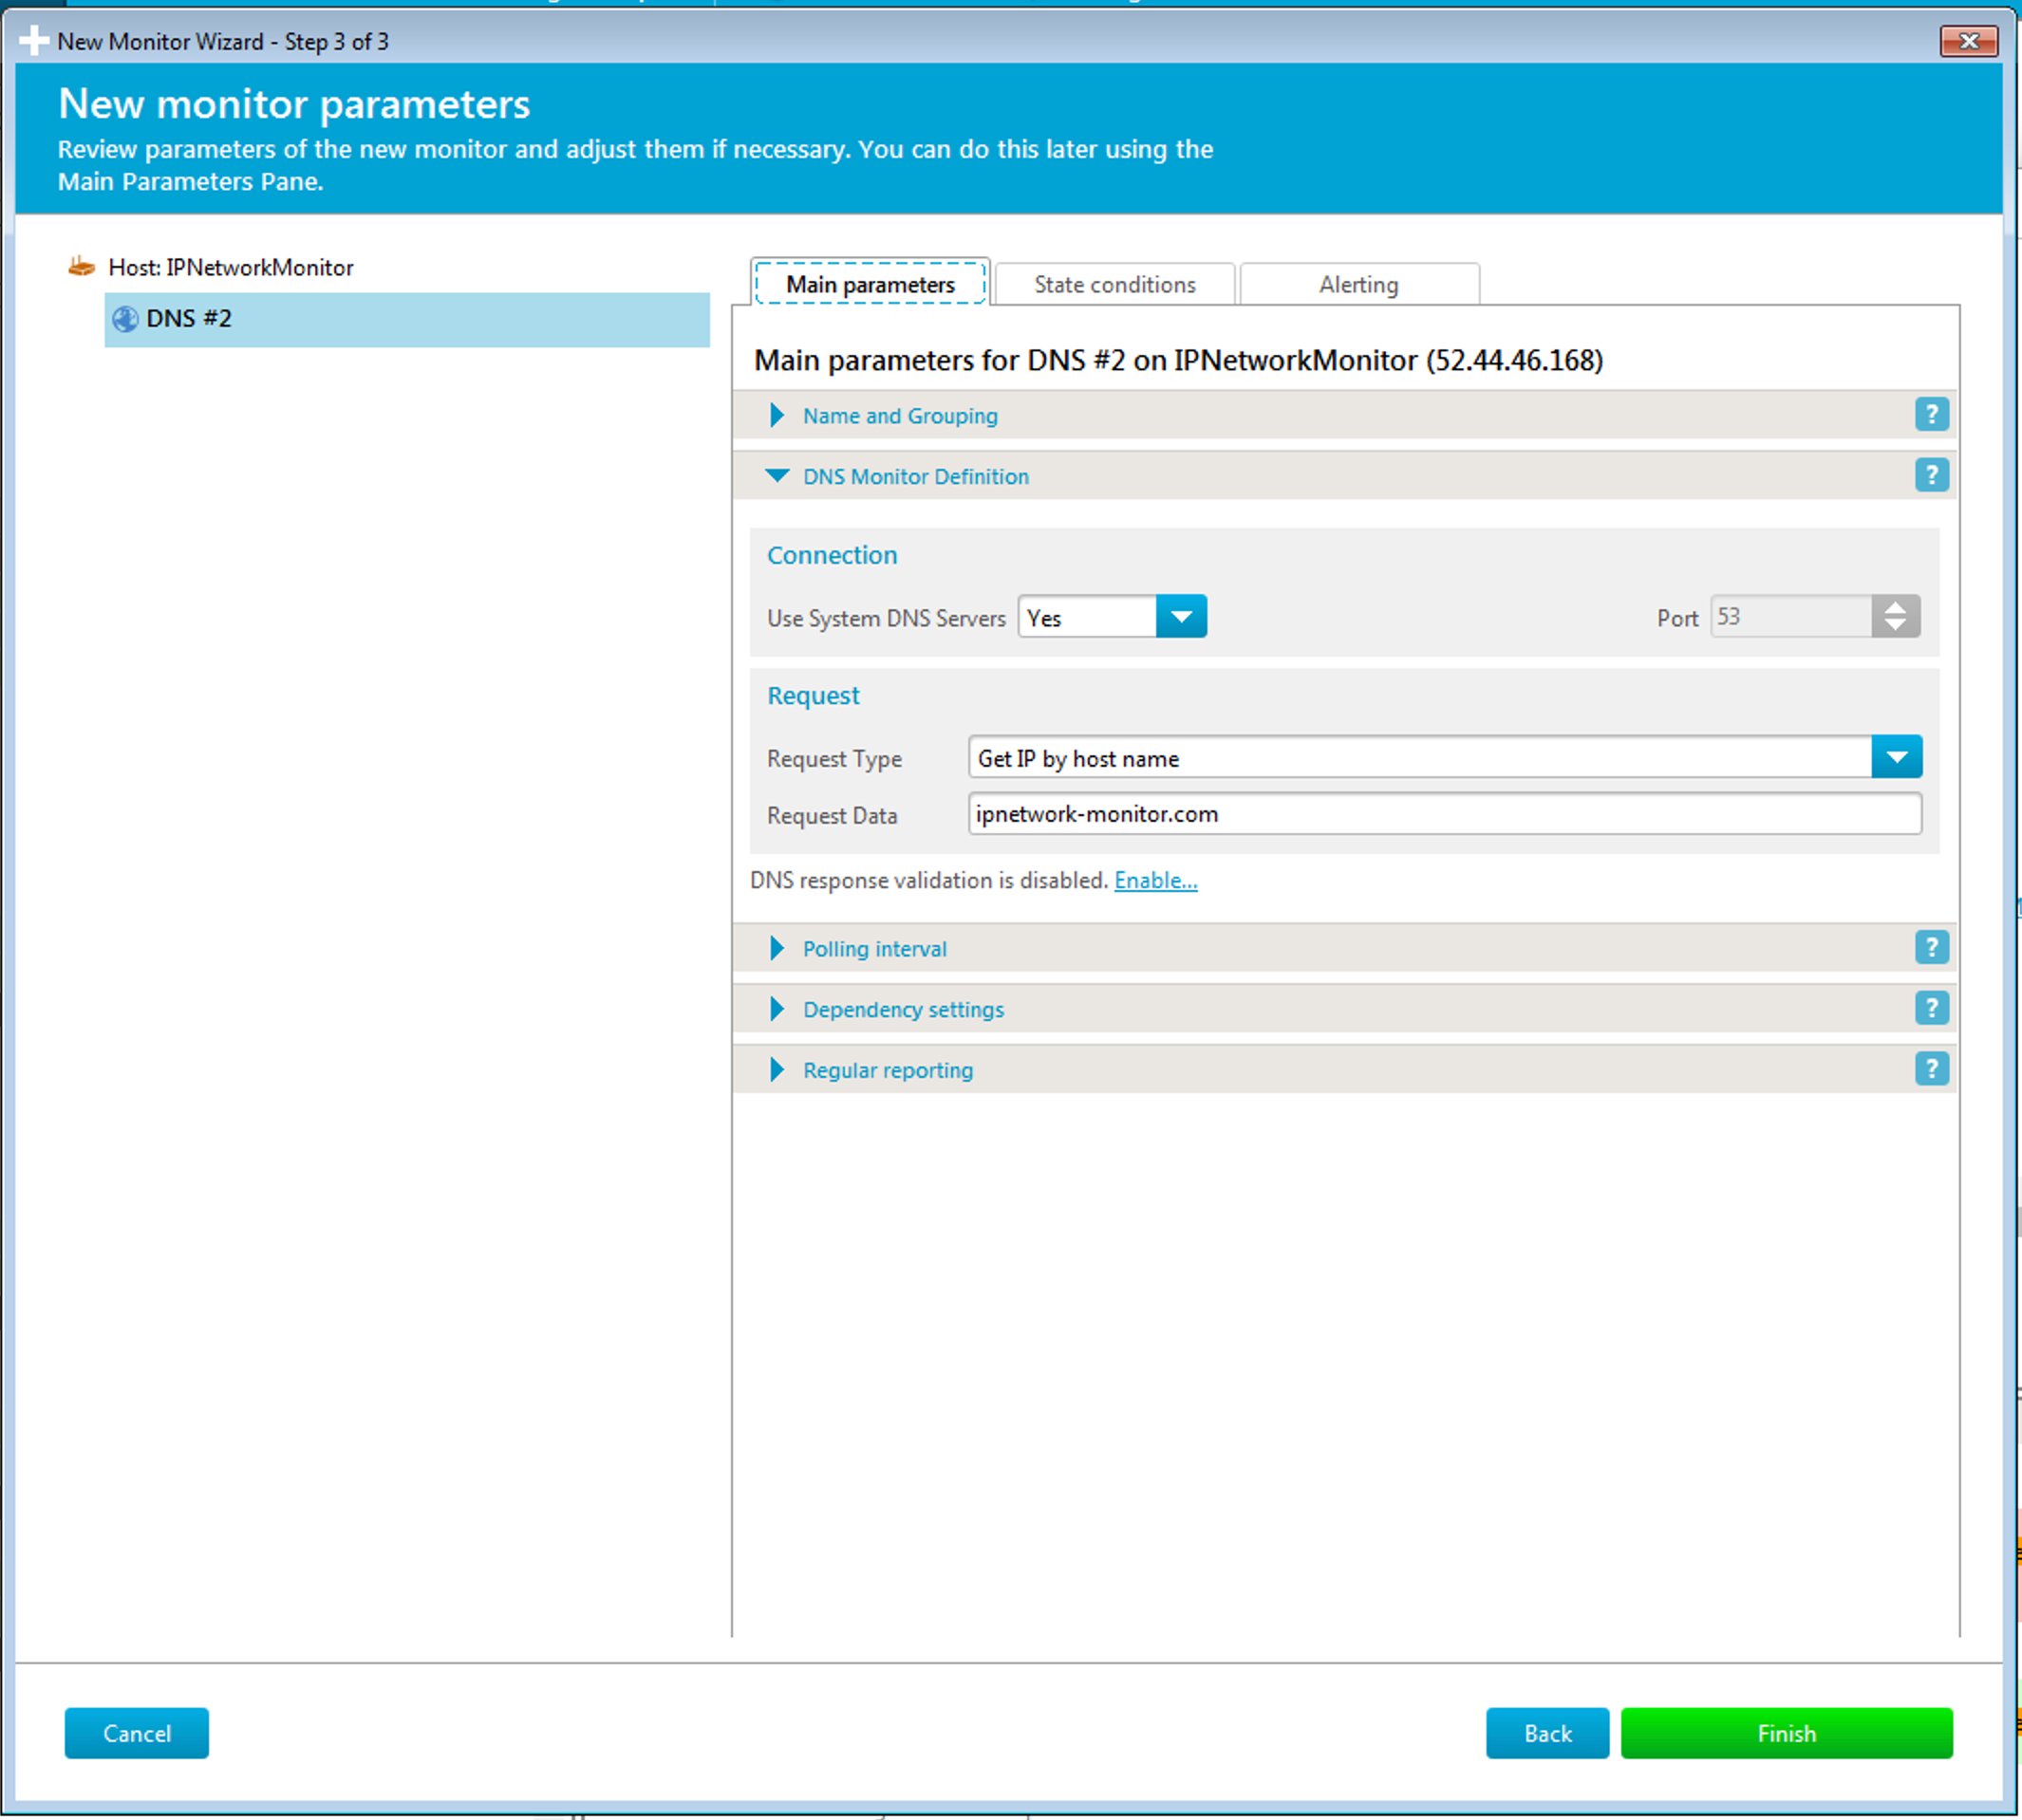2022x1820 pixels.
Task: Click the DNS #2 globe icon
Action: pos(125,319)
